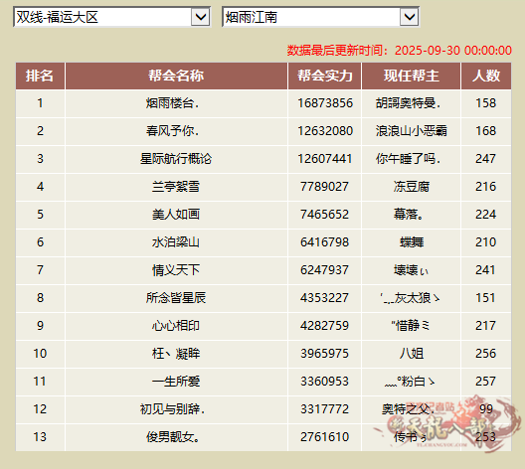The height and width of the screenshot is (469, 525).
Task: Click strength value 6416798
Action: 324,241
